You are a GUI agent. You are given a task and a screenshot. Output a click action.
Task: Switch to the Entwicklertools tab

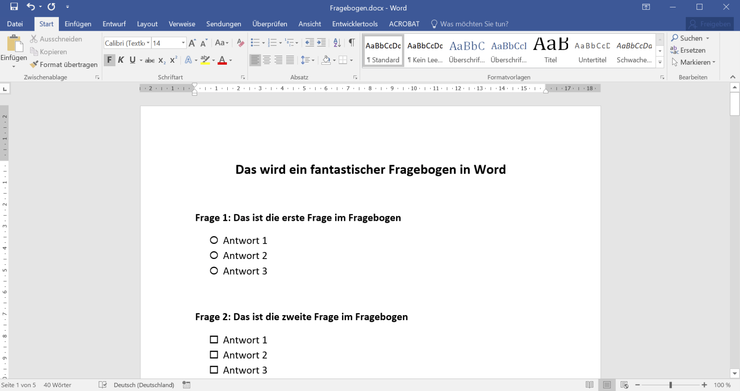pos(355,23)
